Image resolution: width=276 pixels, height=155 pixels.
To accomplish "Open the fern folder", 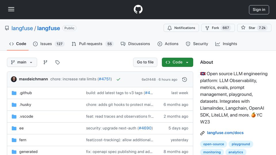I will (23, 140).
